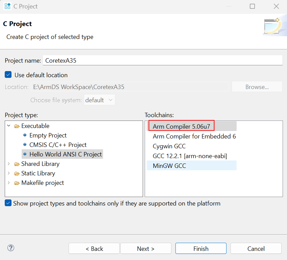Uncheck the Use default location checkbox
This screenshot has width=287, height=260.
click(8, 75)
